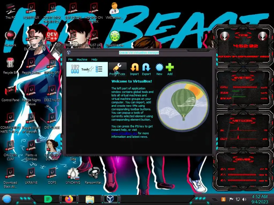Select the VM0Technic desktop icon
The width and height of the screenshot is (274, 205).
115,11
